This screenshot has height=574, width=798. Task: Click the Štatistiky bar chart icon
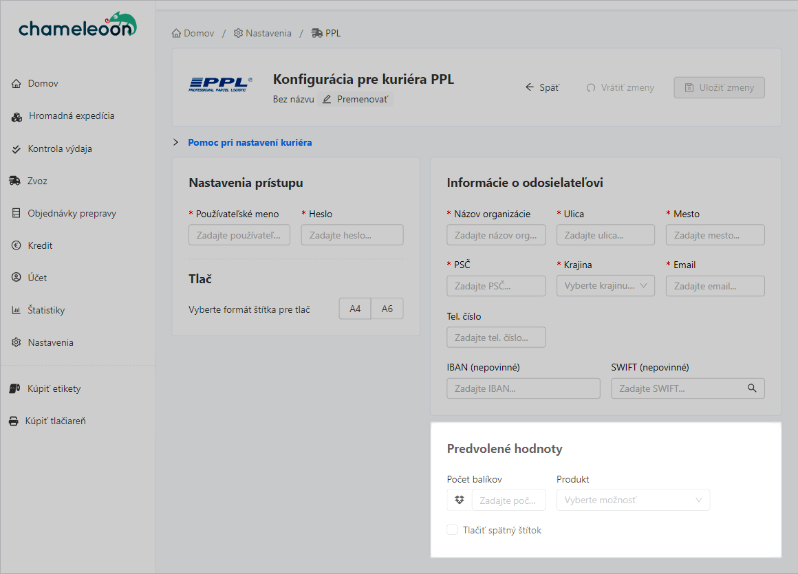tap(17, 310)
